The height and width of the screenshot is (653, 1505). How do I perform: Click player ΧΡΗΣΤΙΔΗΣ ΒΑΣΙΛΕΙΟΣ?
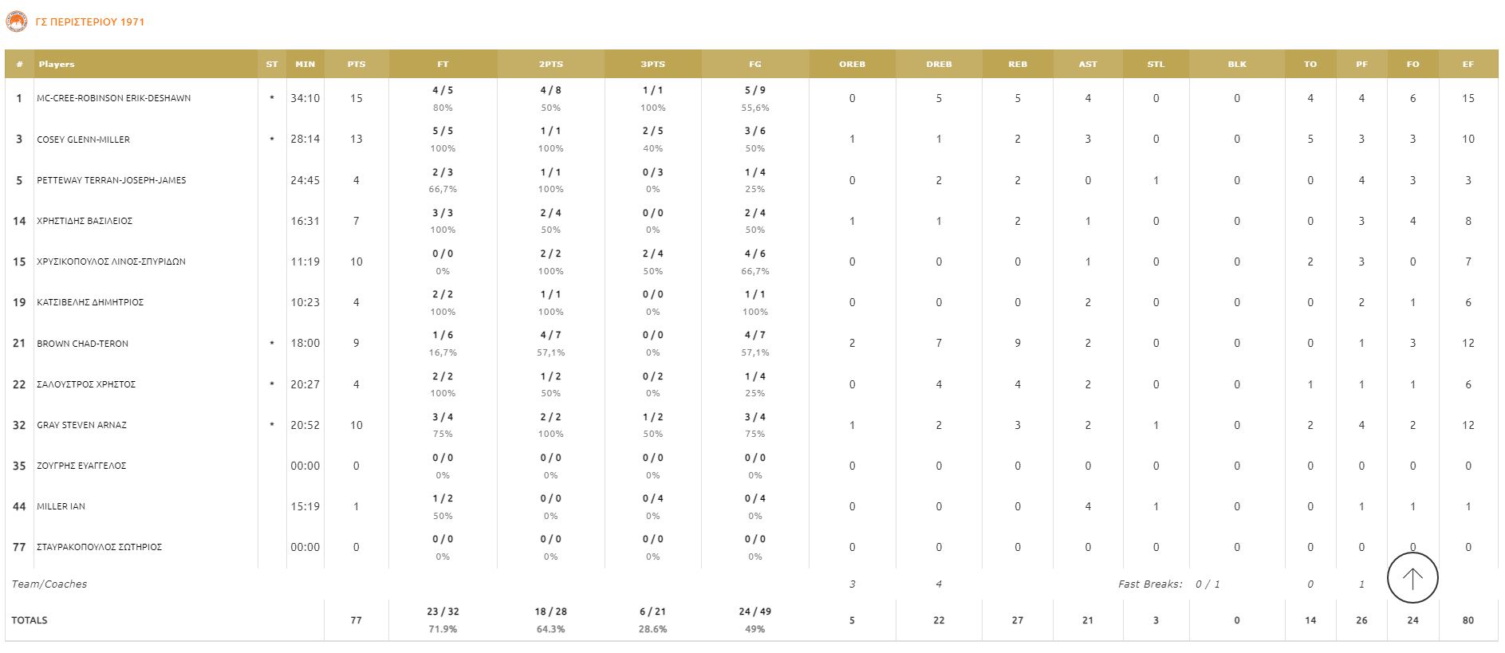[x=85, y=221]
